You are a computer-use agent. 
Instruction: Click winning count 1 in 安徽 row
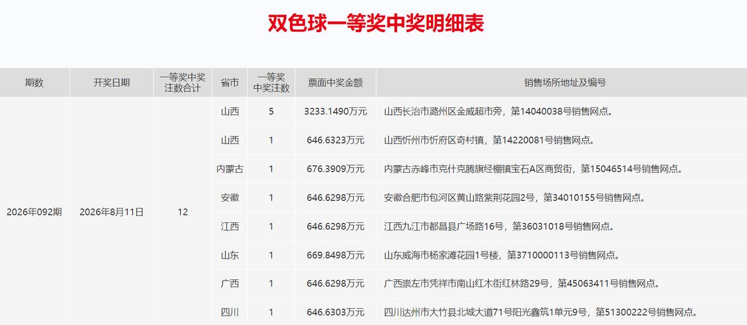271,197
